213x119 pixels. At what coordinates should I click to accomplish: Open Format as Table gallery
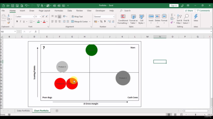coord(133,19)
